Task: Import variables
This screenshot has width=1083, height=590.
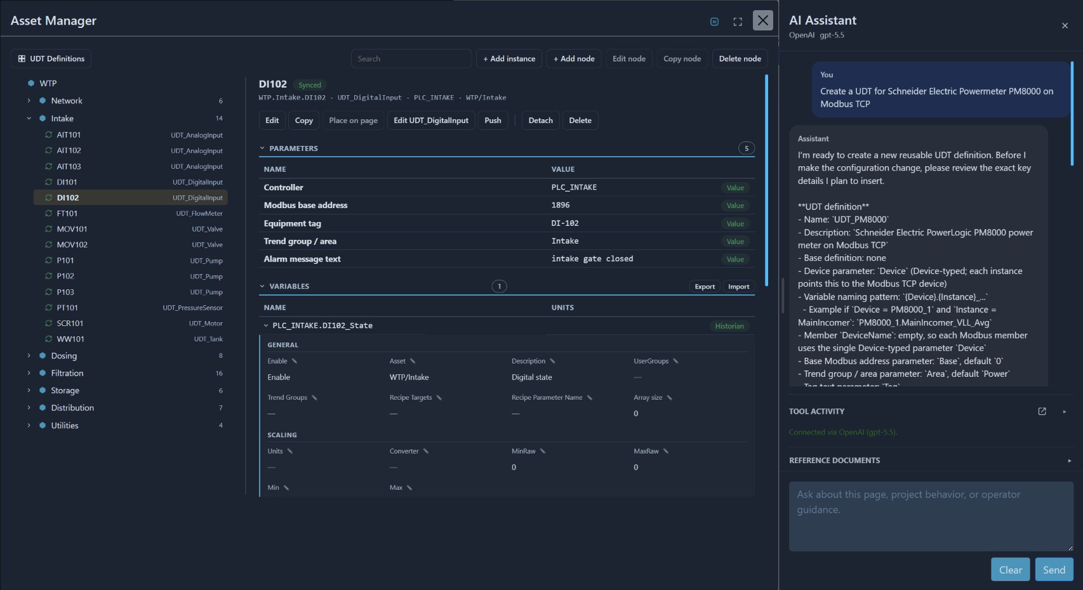Action: (738, 287)
